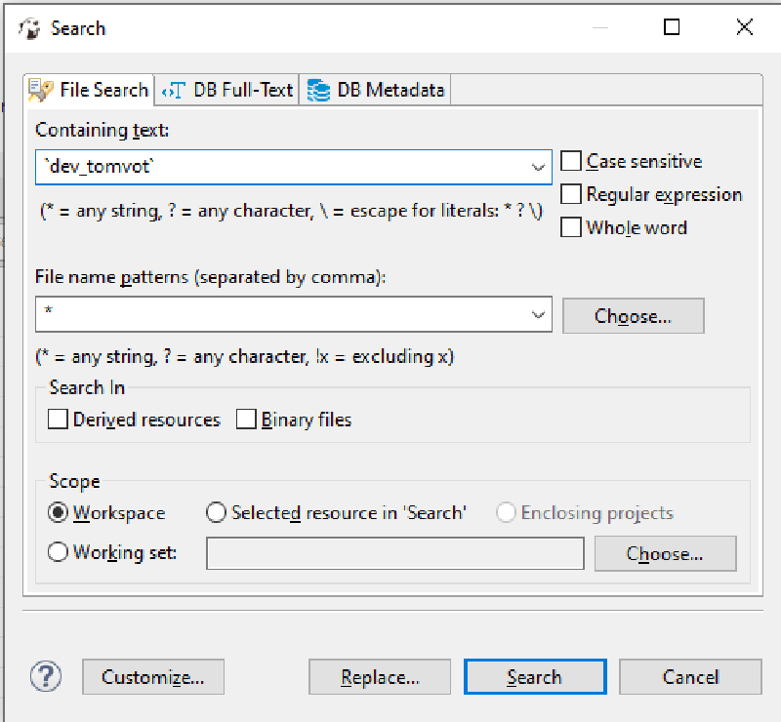Click the DB Full-Text tab icon
The width and height of the screenshot is (781, 722).
click(x=174, y=91)
